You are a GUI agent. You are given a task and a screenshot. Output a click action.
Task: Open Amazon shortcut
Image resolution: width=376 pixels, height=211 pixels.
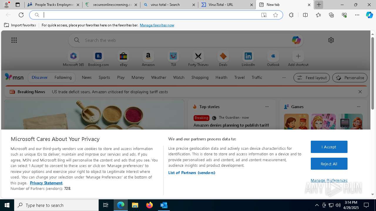[x=148, y=59]
